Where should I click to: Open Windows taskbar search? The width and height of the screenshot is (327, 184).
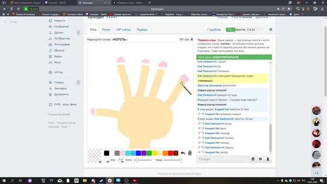tap(12, 180)
